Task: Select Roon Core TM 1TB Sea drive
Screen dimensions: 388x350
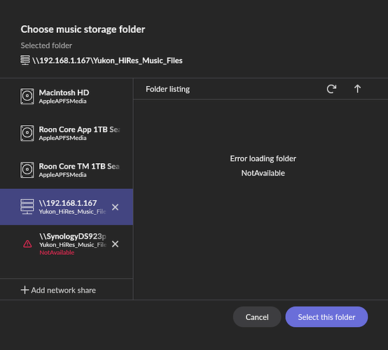Action: (x=67, y=170)
